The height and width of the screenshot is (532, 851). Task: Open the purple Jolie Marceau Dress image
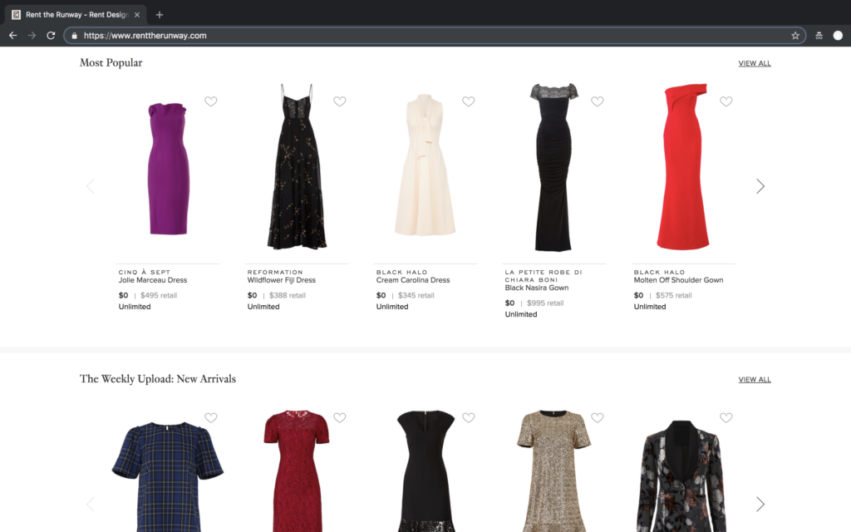168,169
